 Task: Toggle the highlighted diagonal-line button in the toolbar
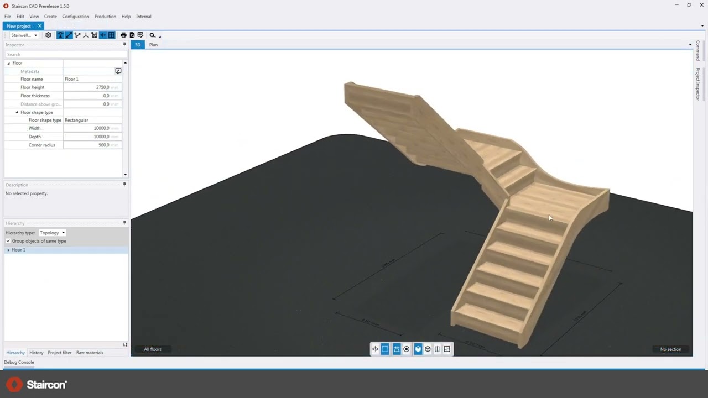(x=69, y=35)
